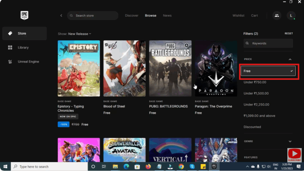304x171 pixels.
Task: Click the Friends icon in the header
Action: [x=277, y=15]
